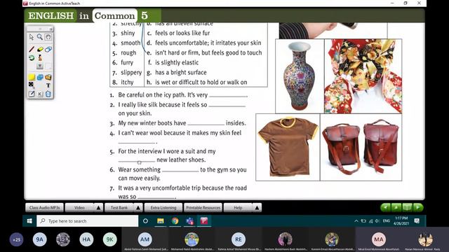This screenshot has width=449, height=252.
Task: Expand the Video arrow menu
Action: [98, 208]
